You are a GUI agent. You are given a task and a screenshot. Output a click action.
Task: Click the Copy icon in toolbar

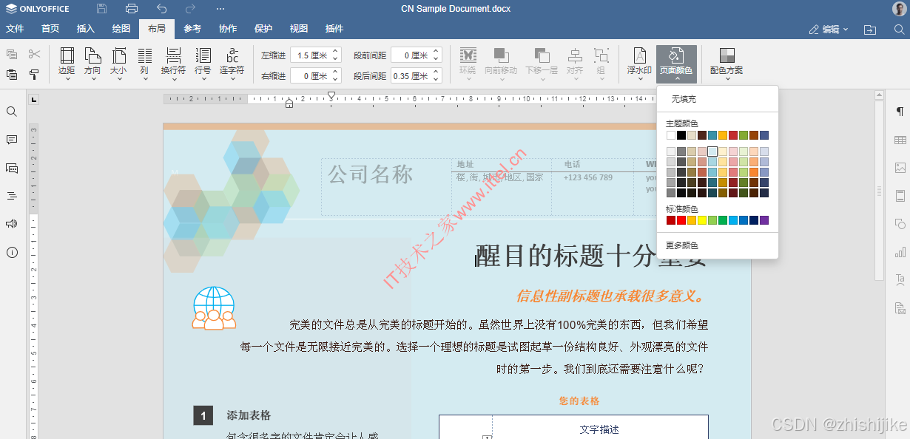(x=12, y=54)
